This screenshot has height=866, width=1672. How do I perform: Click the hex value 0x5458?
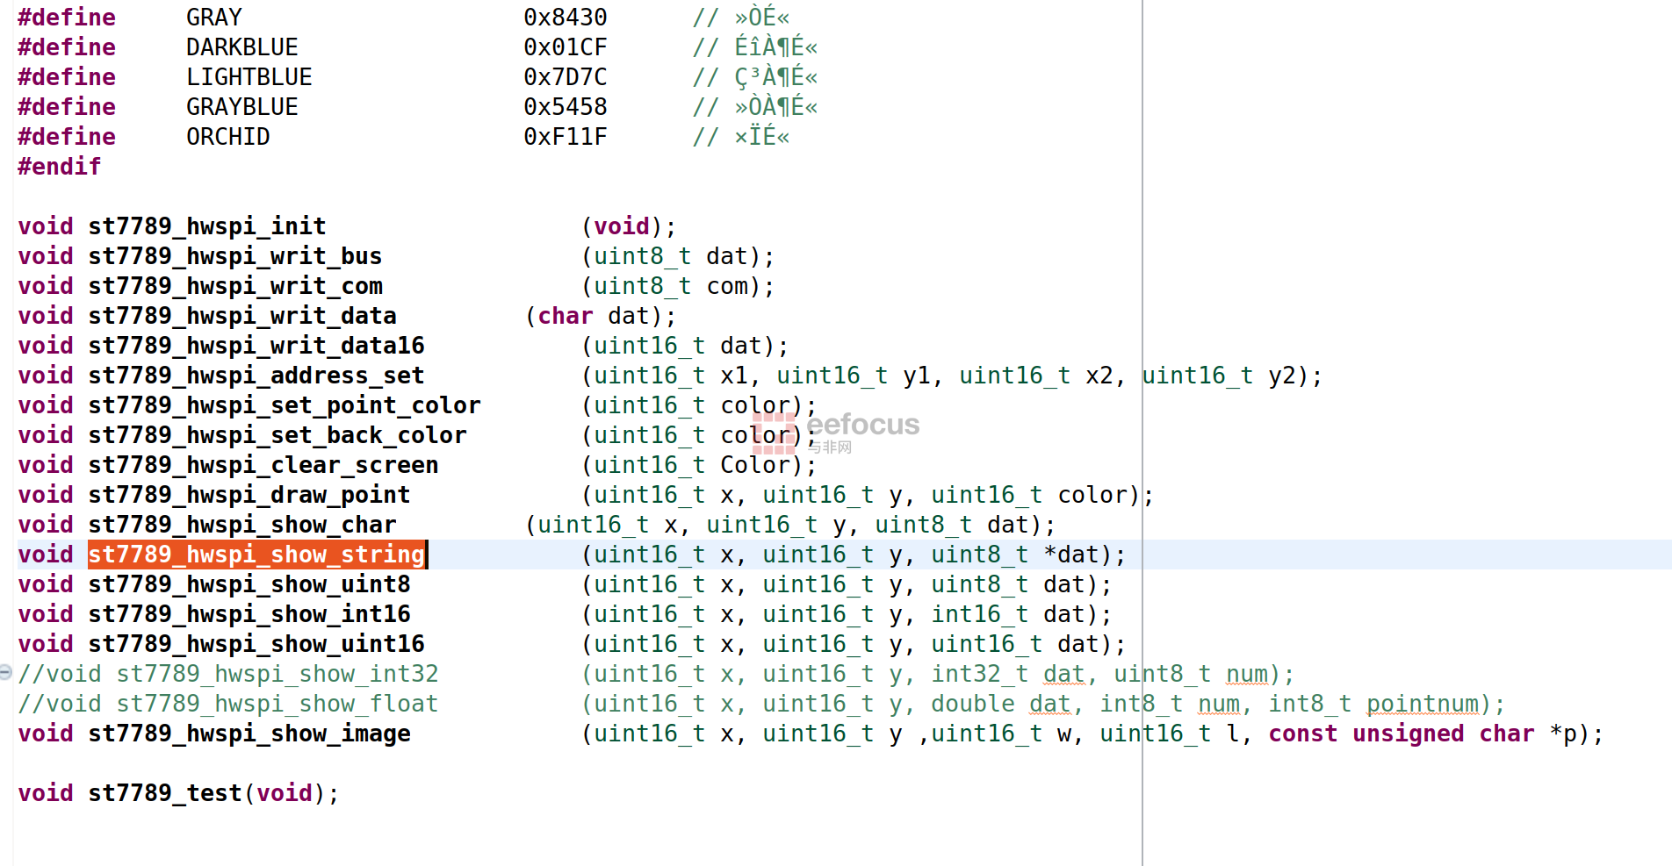[566, 107]
